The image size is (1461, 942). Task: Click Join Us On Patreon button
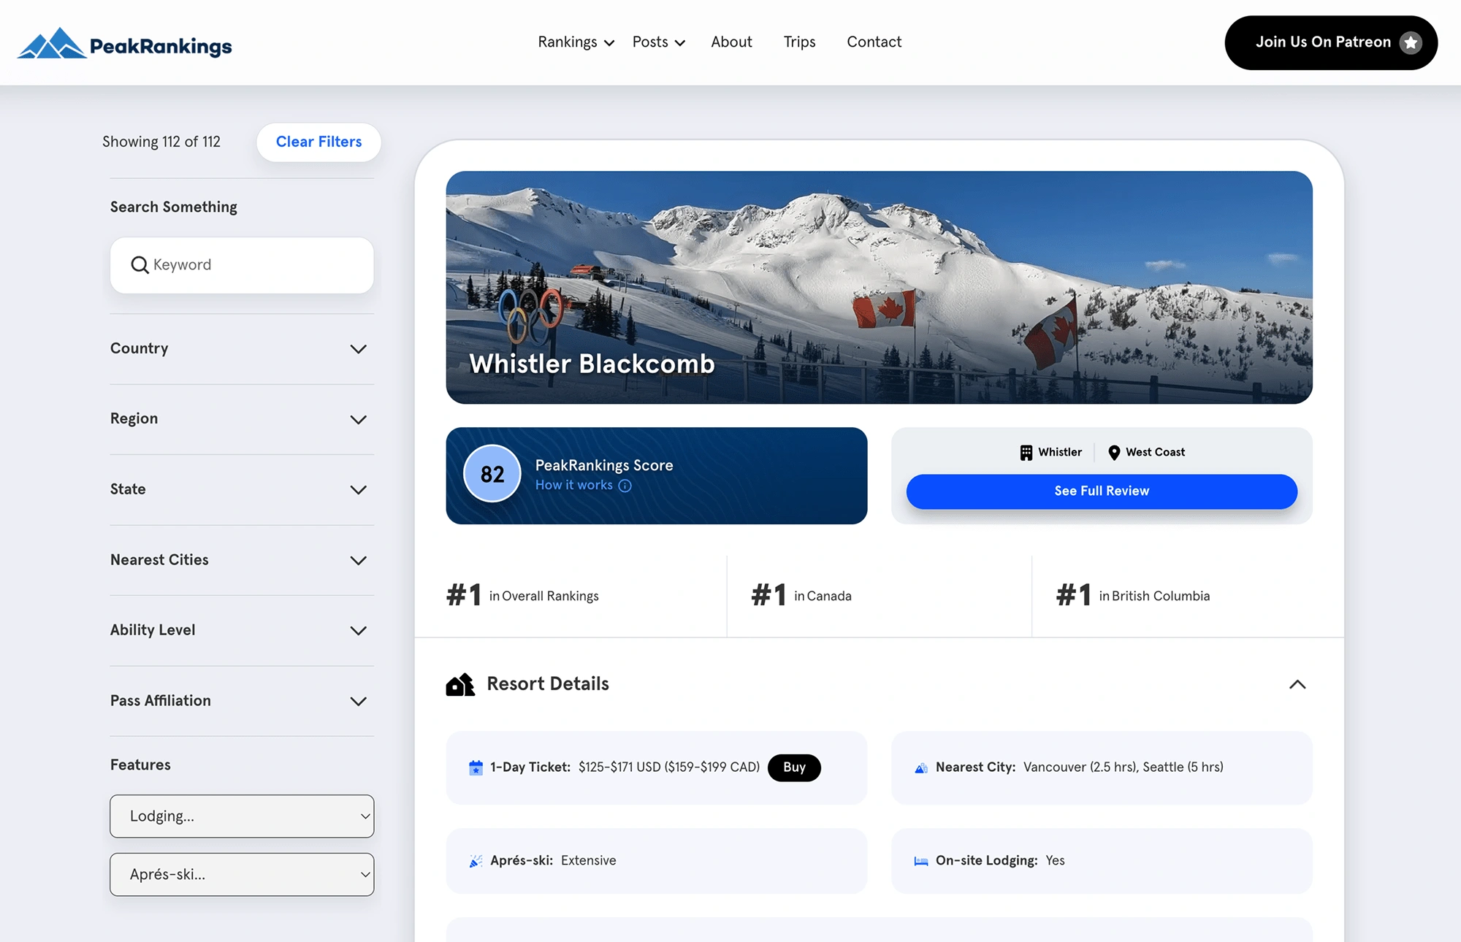click(1331, 42)
